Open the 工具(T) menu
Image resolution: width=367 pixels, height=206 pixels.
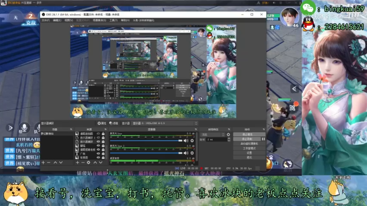[x=114, y=21]
